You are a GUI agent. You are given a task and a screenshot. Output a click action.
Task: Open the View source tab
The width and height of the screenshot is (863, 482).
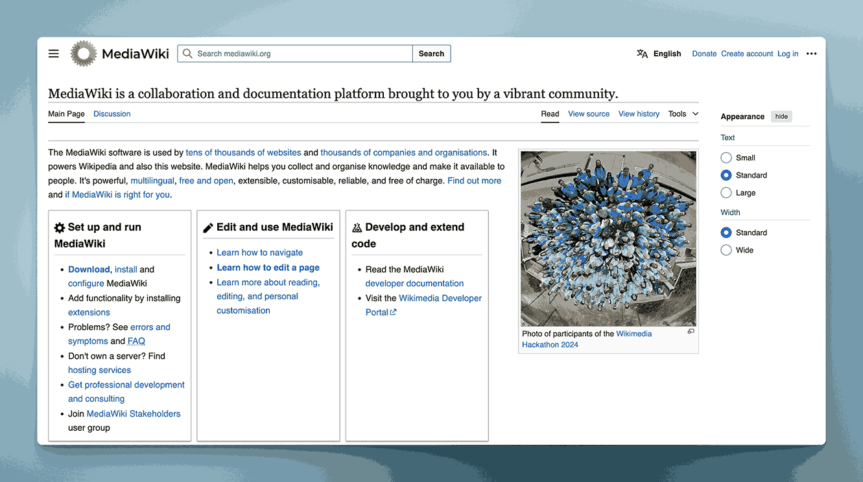tap(589, 113)
